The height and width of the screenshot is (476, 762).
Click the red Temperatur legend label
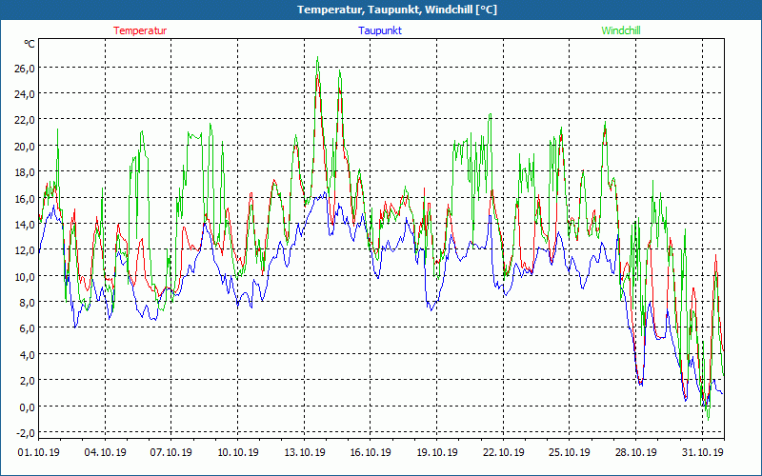(x=140, y=30)
